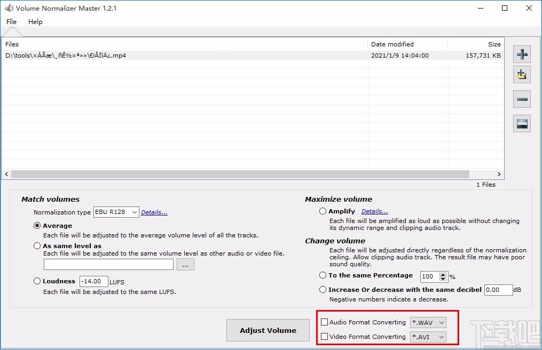Screen dimensions: 542x350
Task: Click the Adjust Volume button
Action: coord(268,330)
